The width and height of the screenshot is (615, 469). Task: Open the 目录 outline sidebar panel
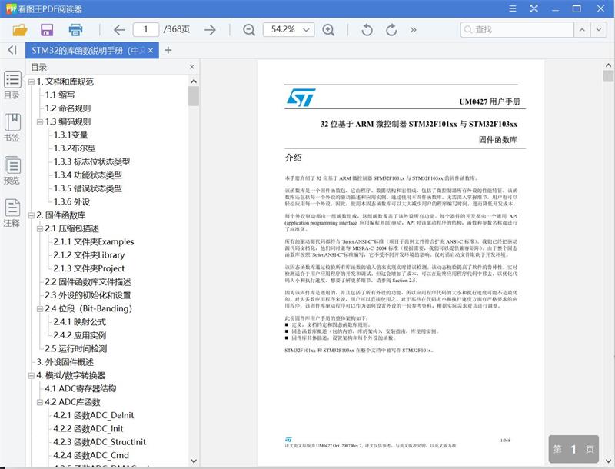pos(12,85)
